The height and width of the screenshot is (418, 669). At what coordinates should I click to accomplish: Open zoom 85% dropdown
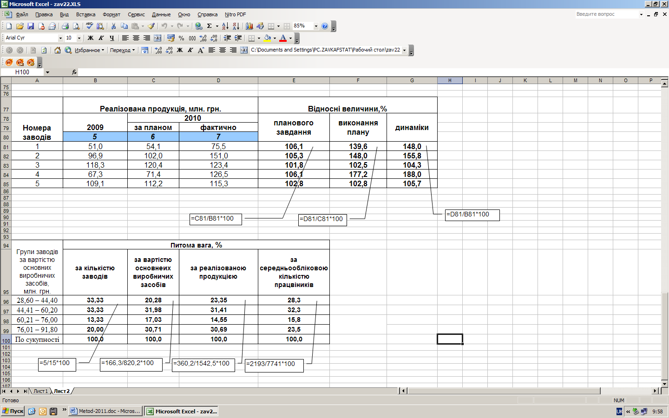(x=316, y=26)
